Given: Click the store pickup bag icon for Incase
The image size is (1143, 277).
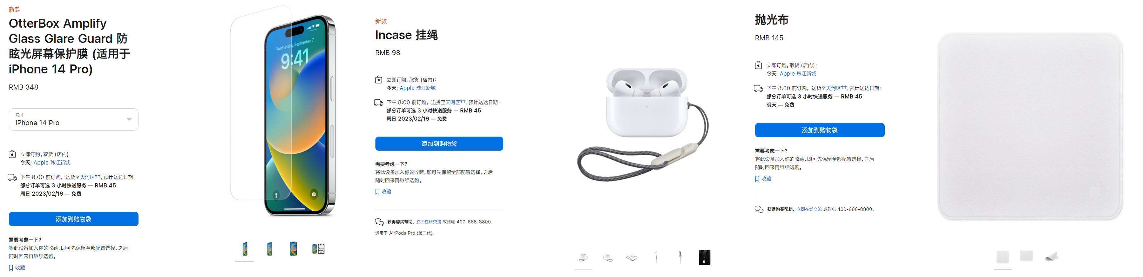Looking at the screenshot, I should point(378,80).
